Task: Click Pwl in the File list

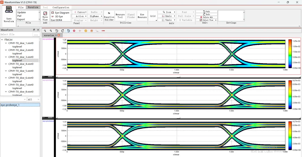Action: tap(19, 16)
